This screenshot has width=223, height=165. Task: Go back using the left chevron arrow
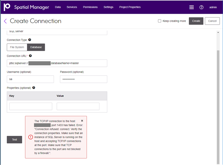(5, 21)
